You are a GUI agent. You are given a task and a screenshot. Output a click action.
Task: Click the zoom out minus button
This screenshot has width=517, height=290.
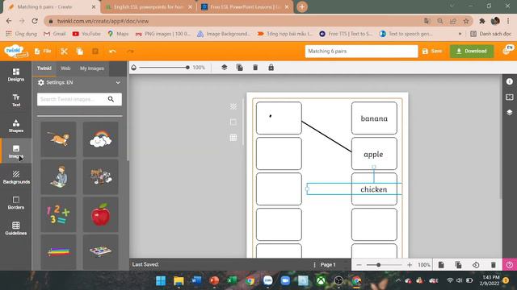359,265
